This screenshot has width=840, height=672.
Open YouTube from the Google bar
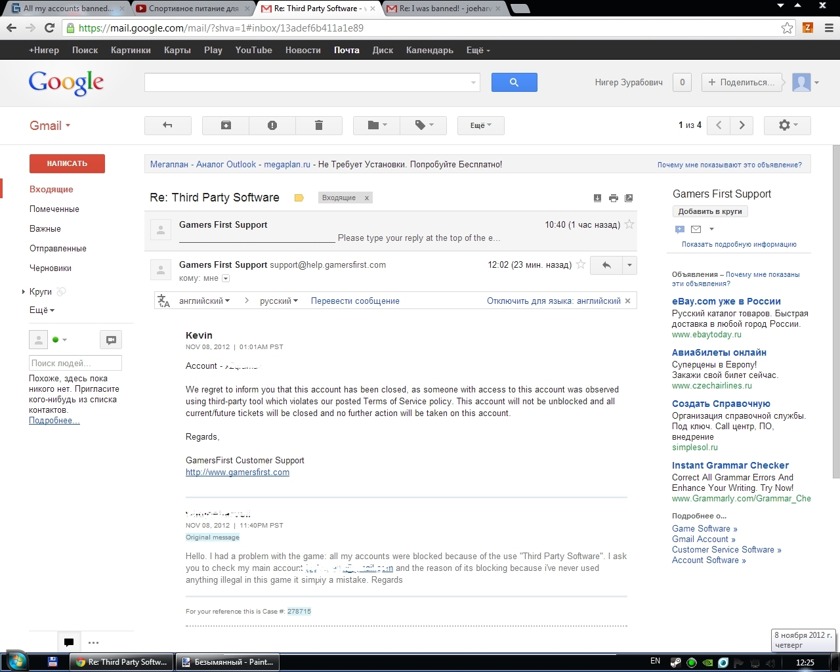click(253, 50)
